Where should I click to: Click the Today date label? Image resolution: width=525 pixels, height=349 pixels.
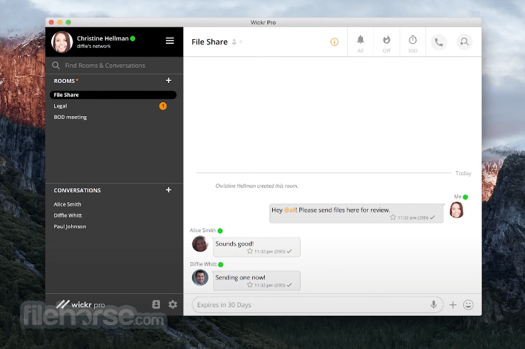[463, 173]
